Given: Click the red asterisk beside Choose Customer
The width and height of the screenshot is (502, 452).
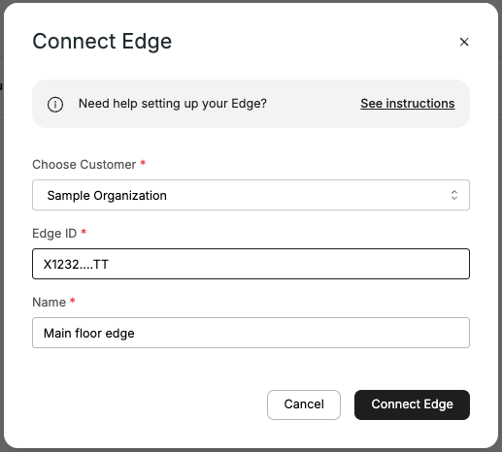Looking at the screenshot, I should point(143,163).
